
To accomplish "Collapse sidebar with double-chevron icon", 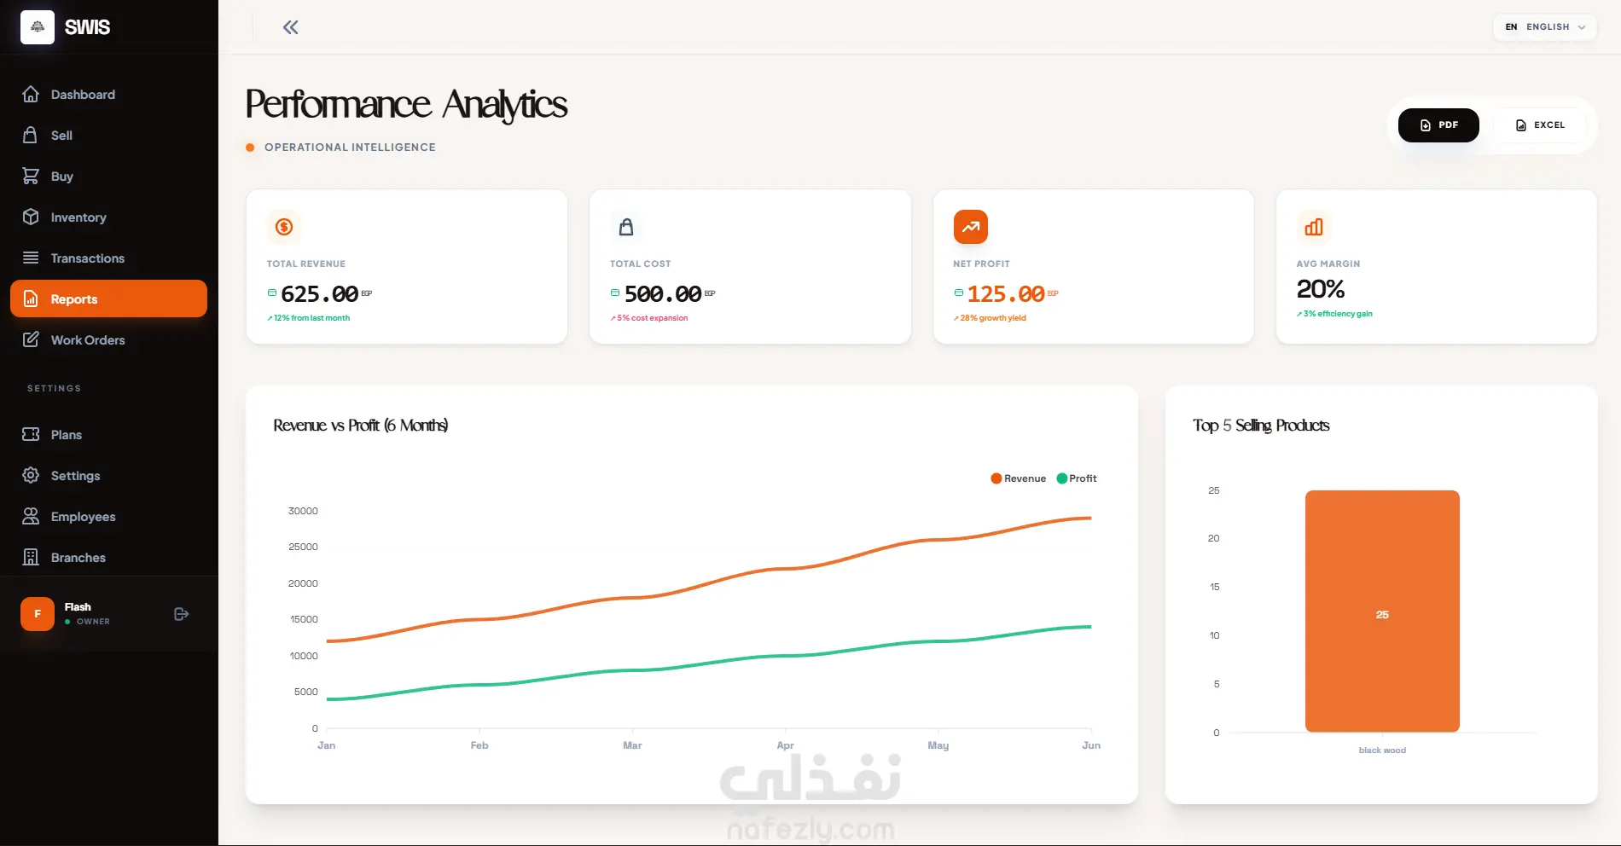I will click(x=290, y=27).
